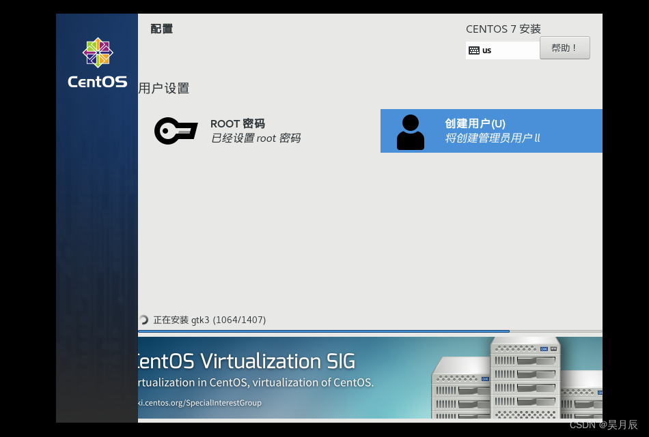Click the CentOS wordmark text in the sidebar
The height and width of the screenshot is (437, 649).
[x=98, y=81]
